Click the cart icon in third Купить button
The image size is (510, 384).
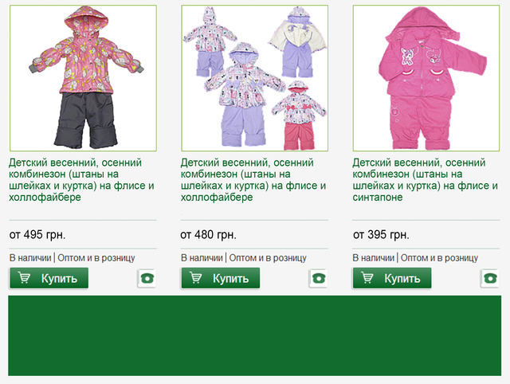click(x=367, y=278)
